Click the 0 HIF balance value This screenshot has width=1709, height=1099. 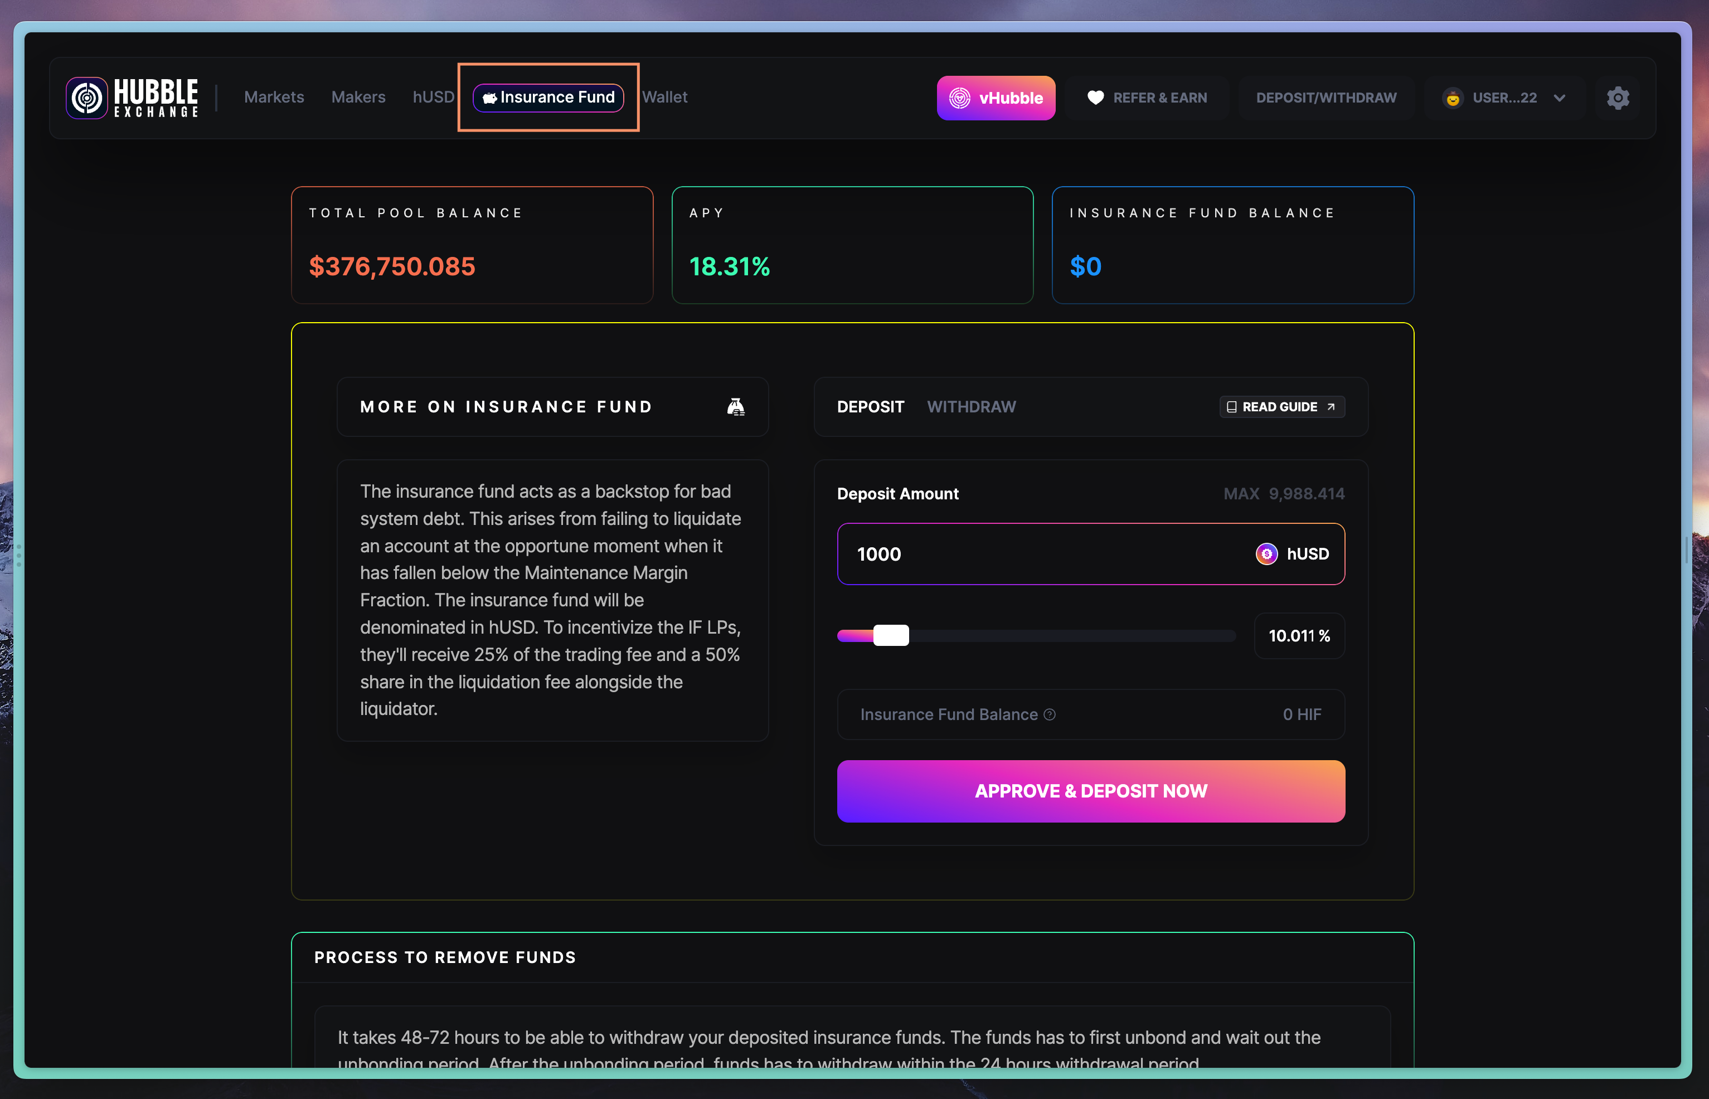[1302, 714]
